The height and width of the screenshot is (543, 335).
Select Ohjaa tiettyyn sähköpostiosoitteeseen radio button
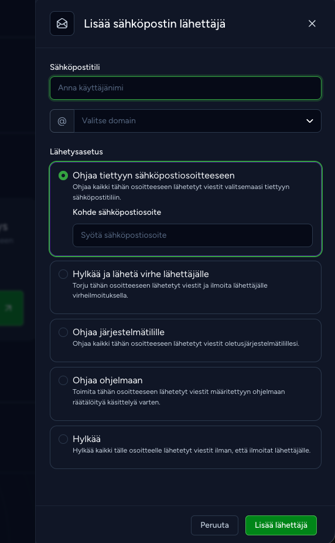(x=63, y=176)
